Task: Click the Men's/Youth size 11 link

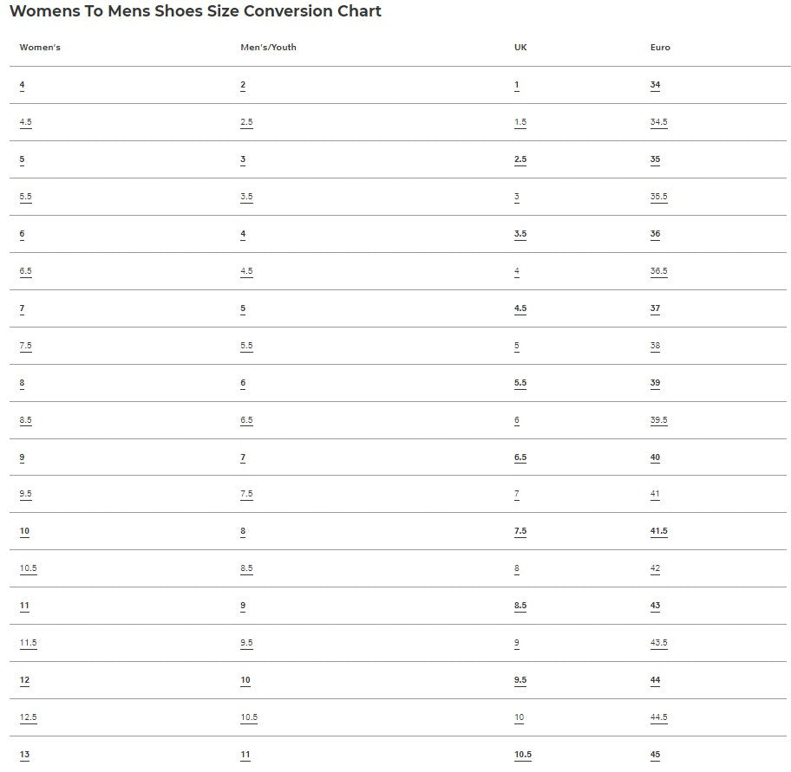Action: [x=245, y=755]
